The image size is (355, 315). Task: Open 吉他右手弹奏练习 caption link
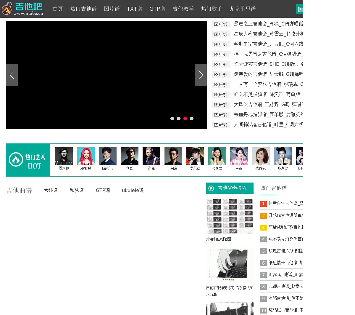(230, 291)
